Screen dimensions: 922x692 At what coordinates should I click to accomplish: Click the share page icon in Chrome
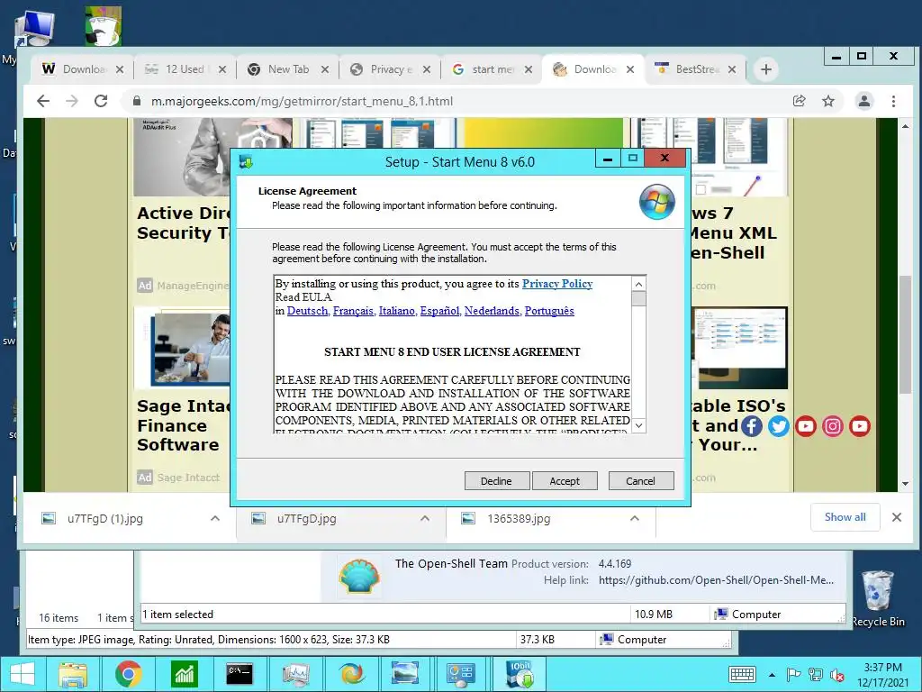coord(800,101)
